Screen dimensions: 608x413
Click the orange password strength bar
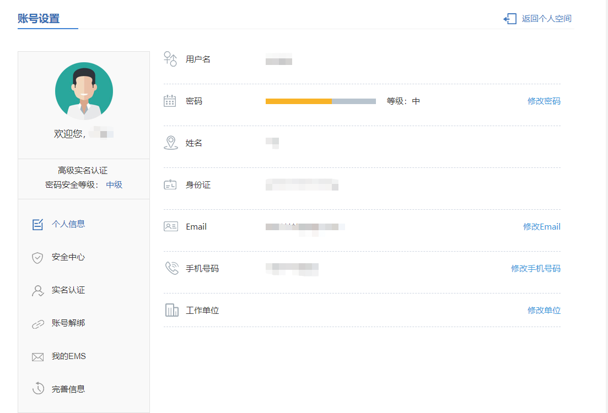298,101
